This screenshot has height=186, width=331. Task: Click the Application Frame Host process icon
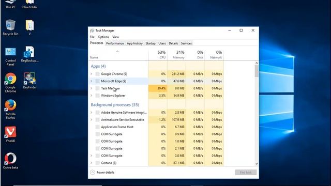point(97,127)
